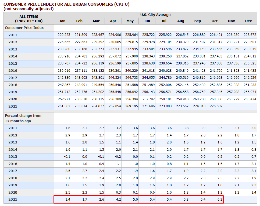Screen dimensions: 260x206
Task: Click the Jun column header
Action: [x=147, y=21]
